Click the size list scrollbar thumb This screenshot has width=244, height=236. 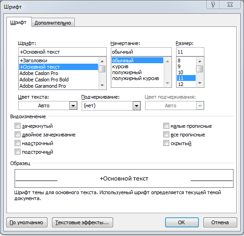(200, 69)
